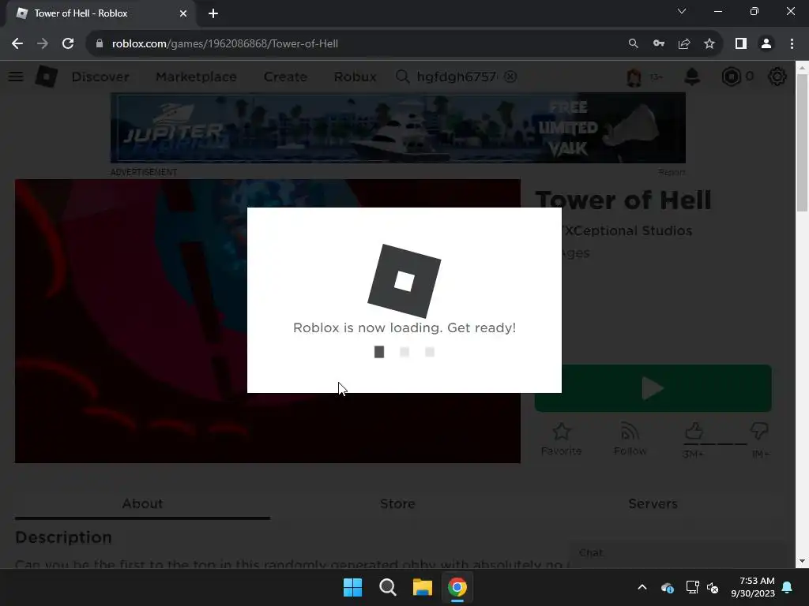
Task: Click the Roblox search field
Action: pos(456,77)
